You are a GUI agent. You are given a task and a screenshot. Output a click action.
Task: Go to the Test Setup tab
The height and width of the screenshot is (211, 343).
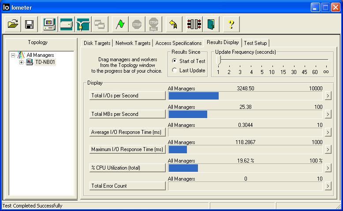point(255,43)
